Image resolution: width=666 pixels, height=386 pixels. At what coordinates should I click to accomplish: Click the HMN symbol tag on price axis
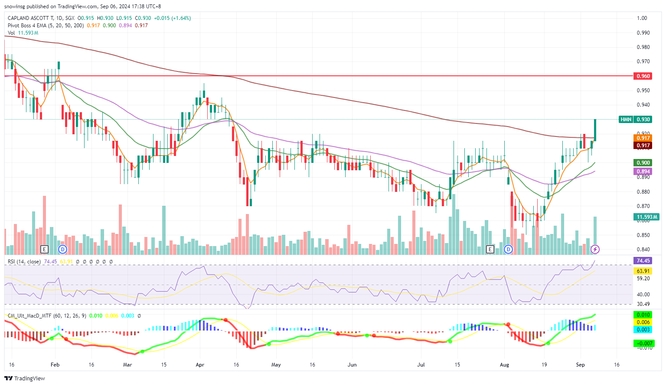tap(626, 119)
